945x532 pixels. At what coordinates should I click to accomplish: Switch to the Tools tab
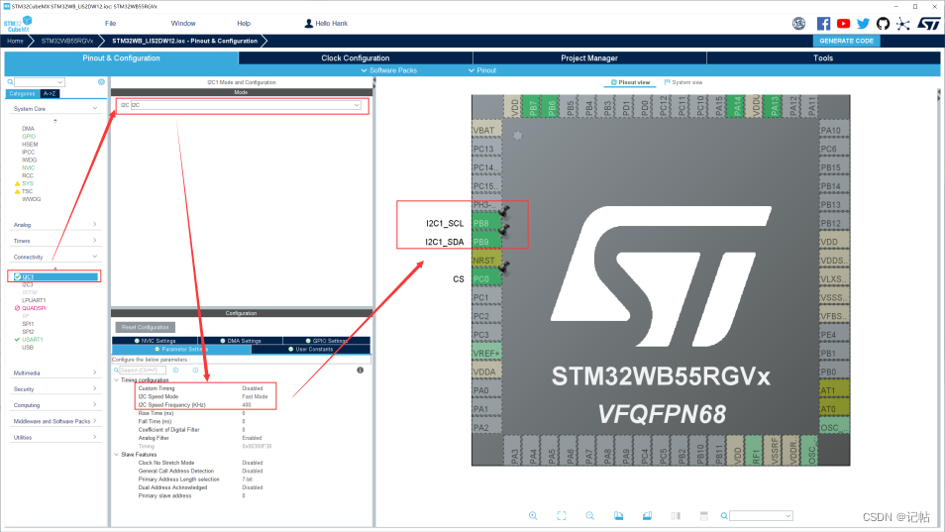click(823, 57)
